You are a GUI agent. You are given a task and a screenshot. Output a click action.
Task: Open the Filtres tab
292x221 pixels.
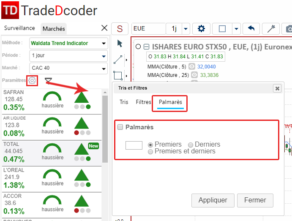pyautogui.click(x=143, y=102)
